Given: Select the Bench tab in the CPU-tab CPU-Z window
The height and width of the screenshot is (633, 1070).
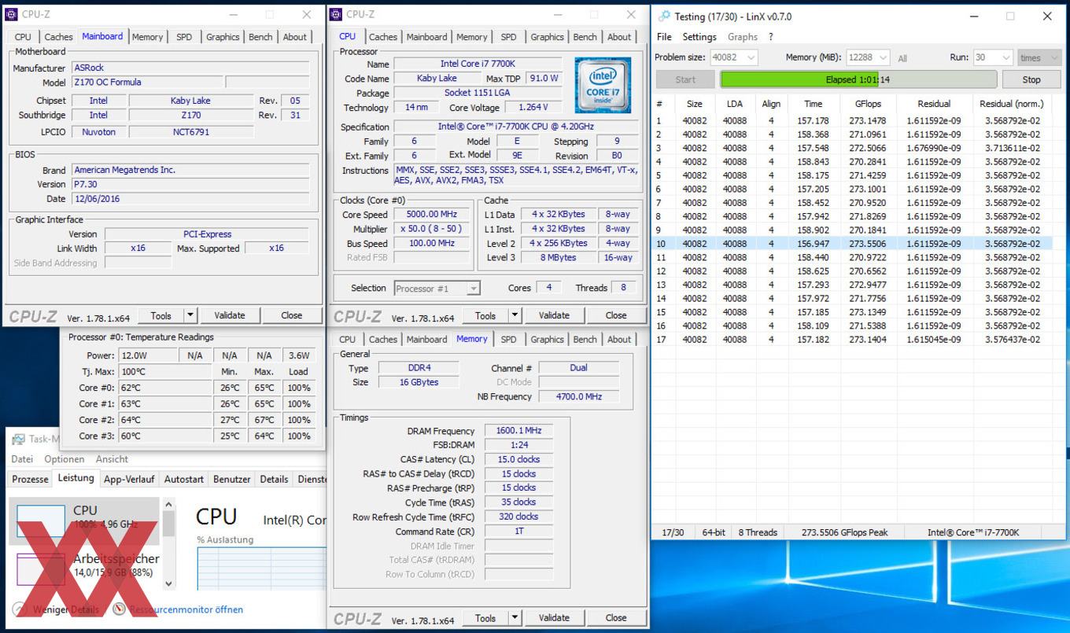Looking at the screenshot, I should (585, 37).
